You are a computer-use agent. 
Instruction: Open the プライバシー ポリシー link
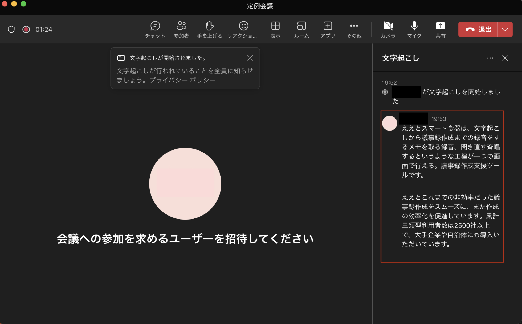click(182, 80)
